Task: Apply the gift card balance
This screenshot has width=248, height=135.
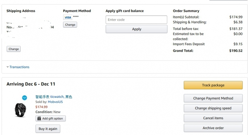Action: tap(136, 29)
